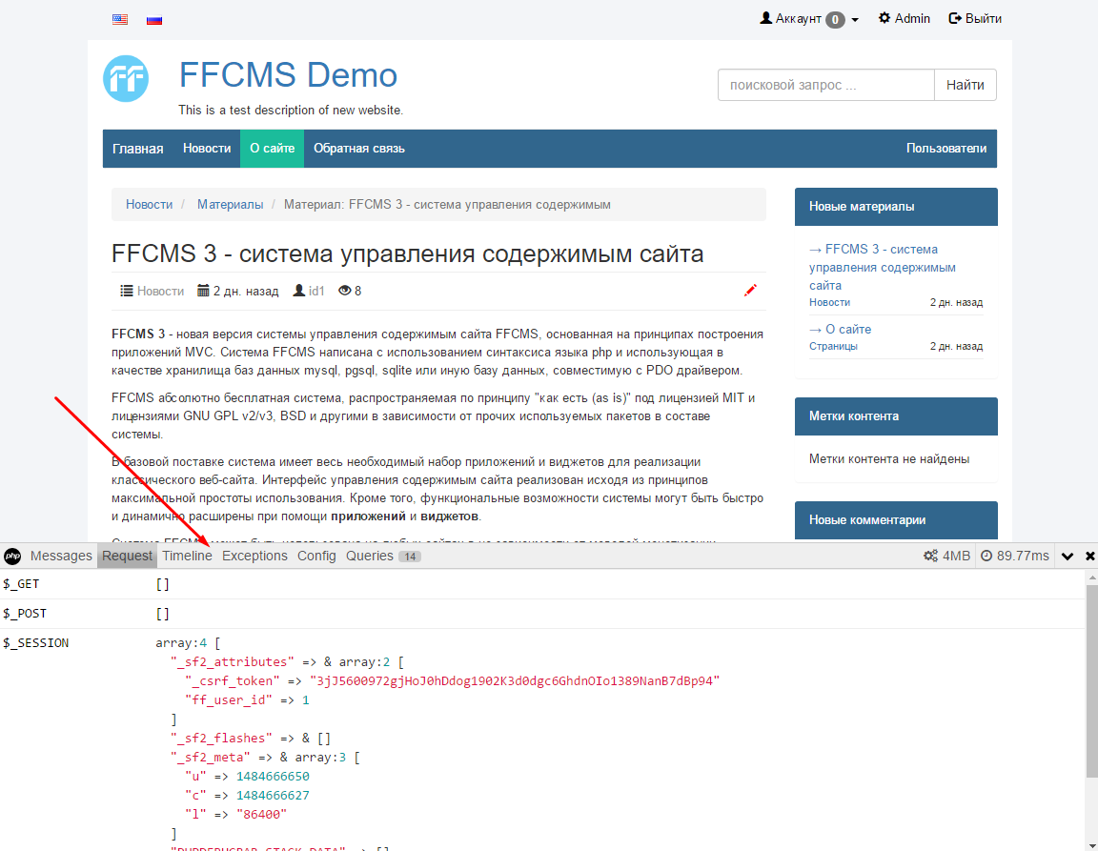Switch to the Exceptions debug tab
The width and height of the screenshot is (1098, 851).
[254, 557]
